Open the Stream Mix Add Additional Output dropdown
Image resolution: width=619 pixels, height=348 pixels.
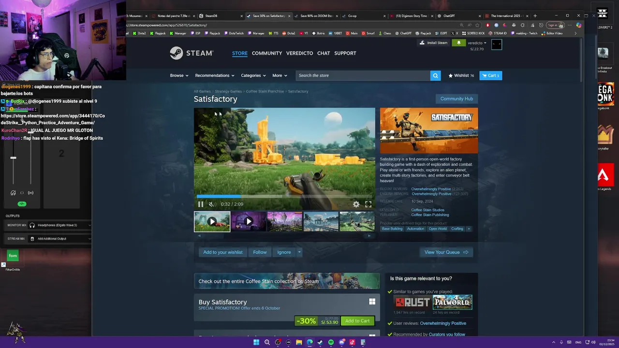tap(60, 239)
